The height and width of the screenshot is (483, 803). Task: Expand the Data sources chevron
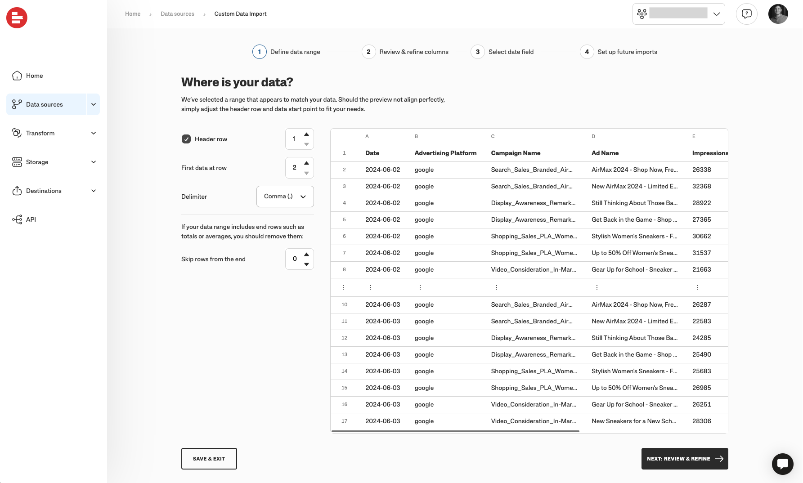click(94, 104)
